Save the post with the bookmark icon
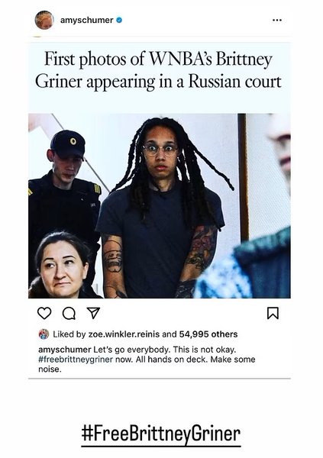 click(x=273, y=313)
